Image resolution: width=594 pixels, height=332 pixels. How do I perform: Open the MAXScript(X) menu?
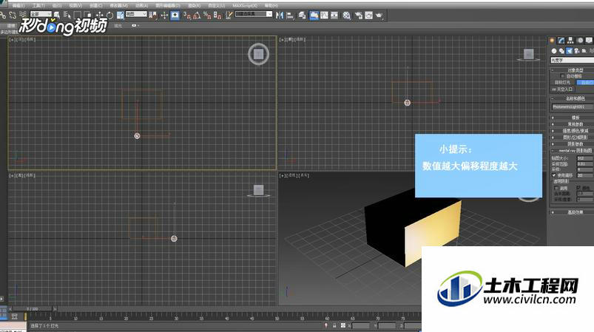point(245,6)
